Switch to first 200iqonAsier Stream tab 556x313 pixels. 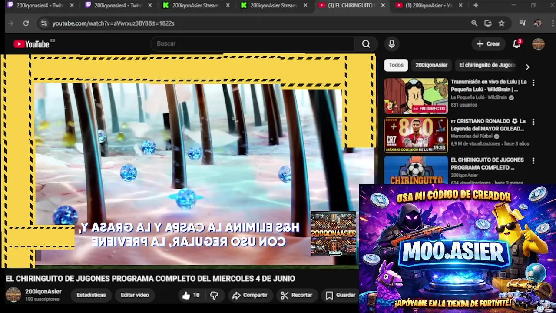[195, 5]
